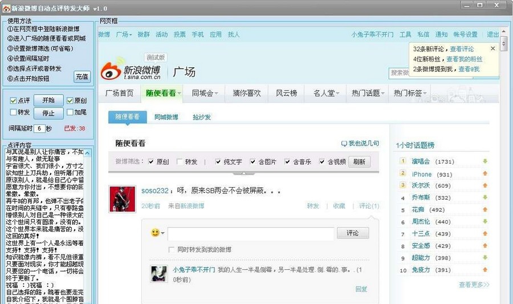513x304 pixels.
Task: Click the trend arrow next to 十三点
Action: (x=485, y=234)
